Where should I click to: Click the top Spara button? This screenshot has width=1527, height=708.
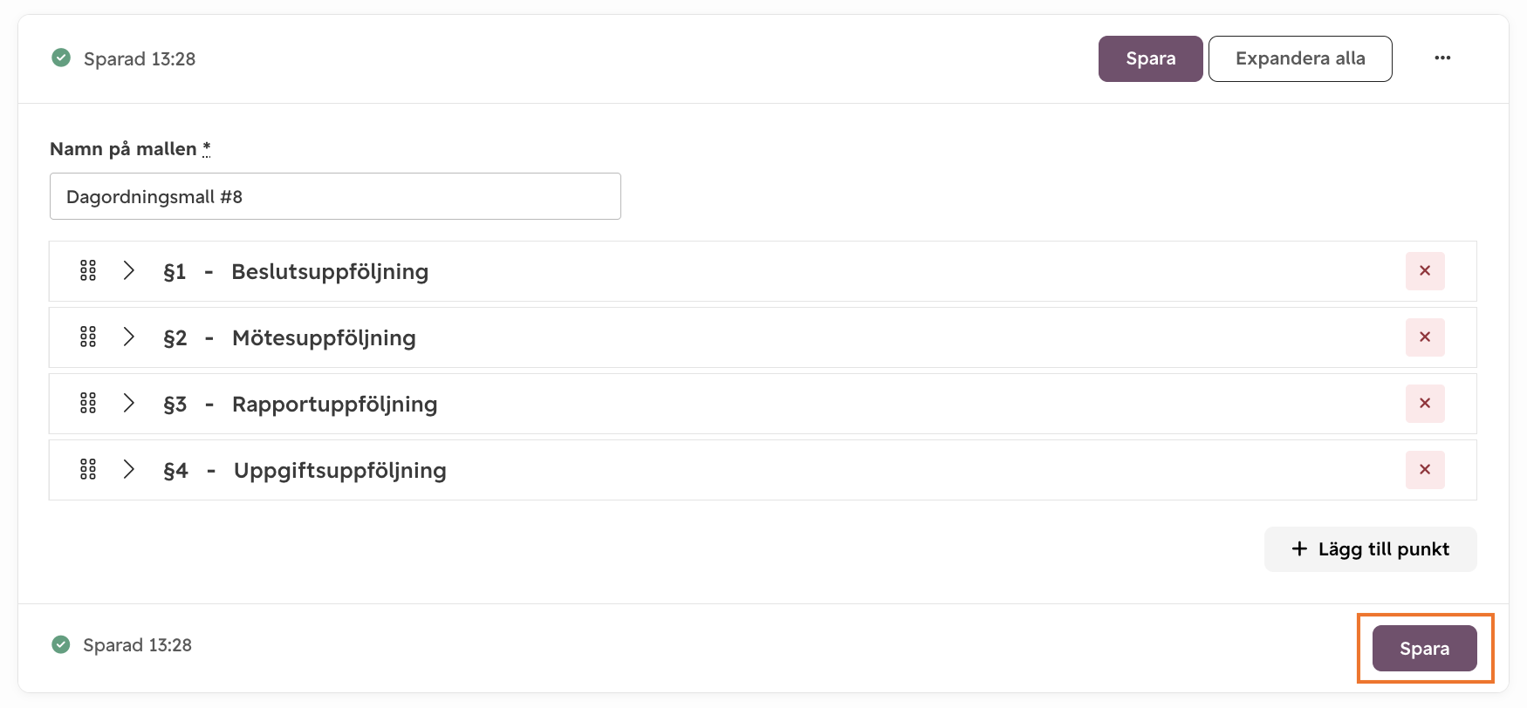[x=1150, y=58]
